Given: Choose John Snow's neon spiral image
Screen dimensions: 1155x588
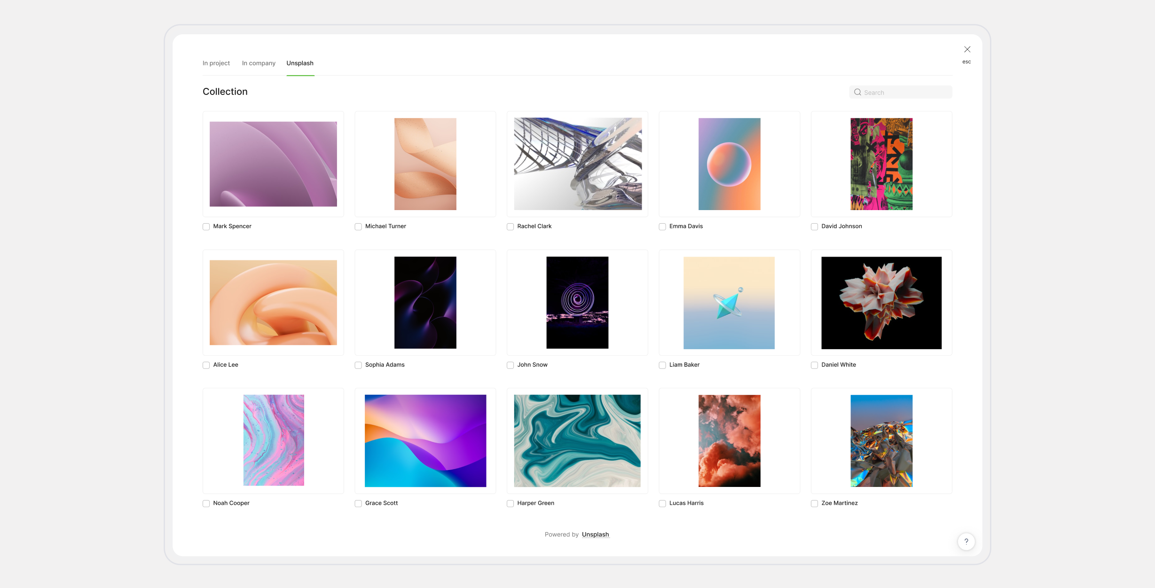Looking at the screenshot, I should [x=577, y=303].
